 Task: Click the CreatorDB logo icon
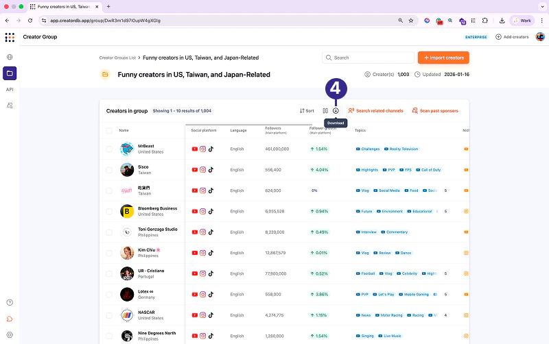10,37
